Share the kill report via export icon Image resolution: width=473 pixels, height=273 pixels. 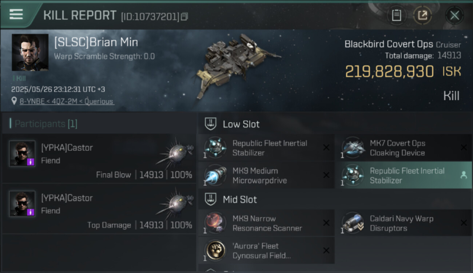[422, 15]
